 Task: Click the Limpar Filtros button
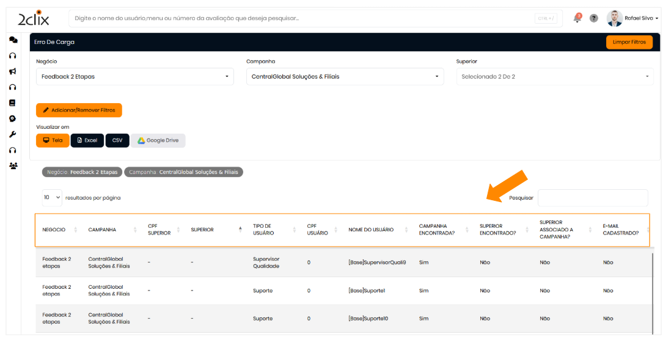click(629, 42)
